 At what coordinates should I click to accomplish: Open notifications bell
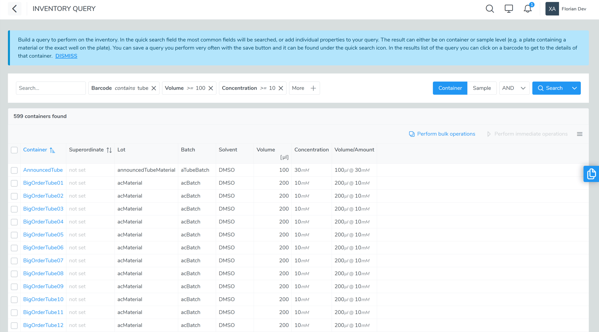tap(528, 9)
